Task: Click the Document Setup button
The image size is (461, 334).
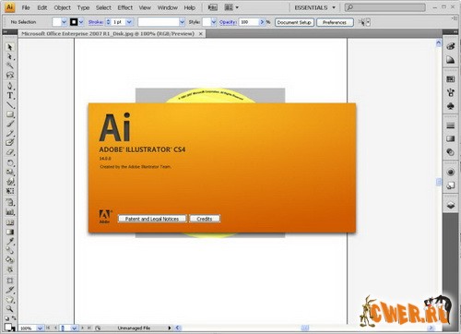Action: 294,22
